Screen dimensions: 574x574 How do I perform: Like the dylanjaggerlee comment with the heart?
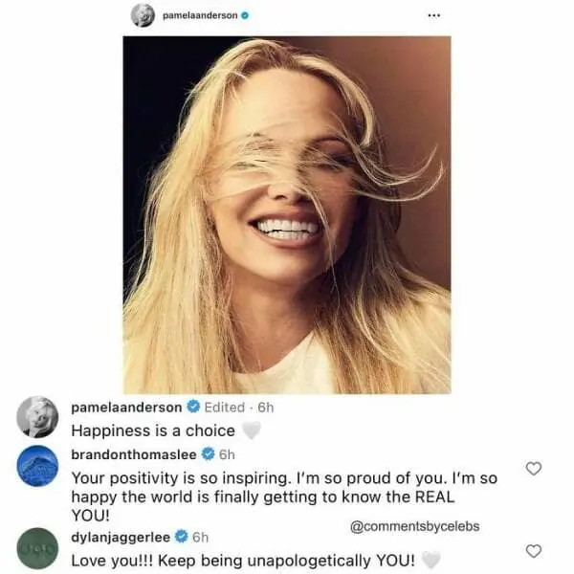tap(534, 550)
